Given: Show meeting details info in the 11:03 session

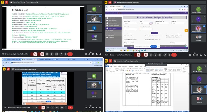Looking at the screenshot, I should tap(86, 54).
